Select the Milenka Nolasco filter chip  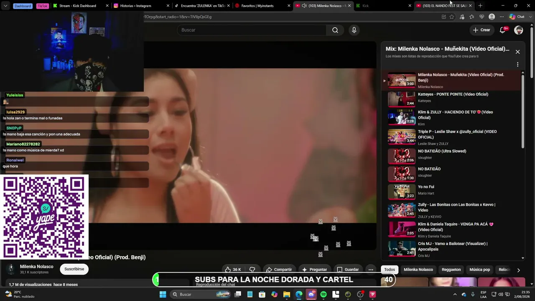point(418,270)
